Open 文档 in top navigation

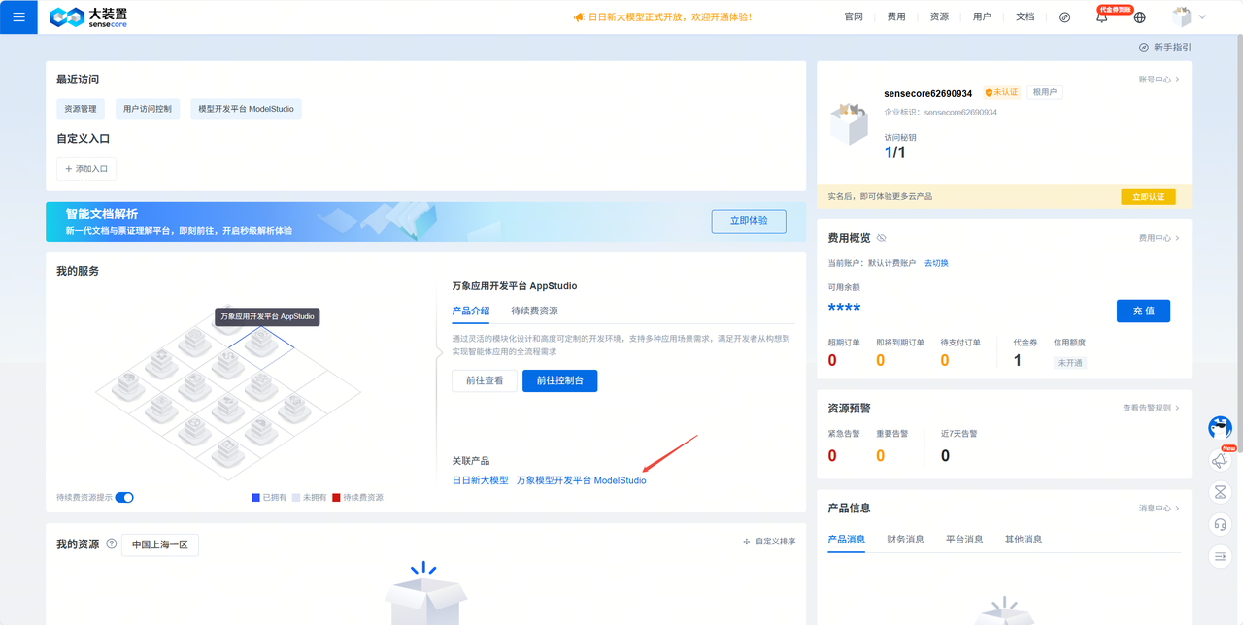click(1025, 17)
